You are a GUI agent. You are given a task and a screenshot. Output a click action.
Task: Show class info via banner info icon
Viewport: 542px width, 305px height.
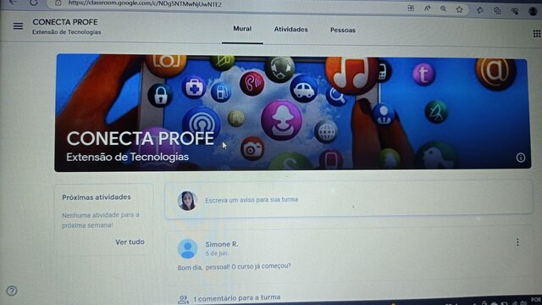(x=521, y=158)
